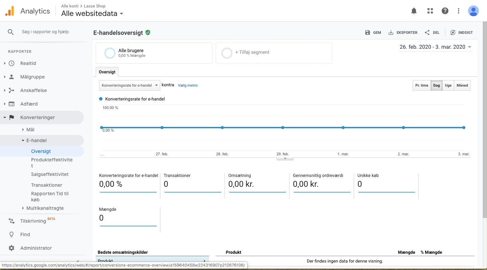Click the Lasse Shop breadcrumb
The image size is (487, 270).
pos(94,6)
